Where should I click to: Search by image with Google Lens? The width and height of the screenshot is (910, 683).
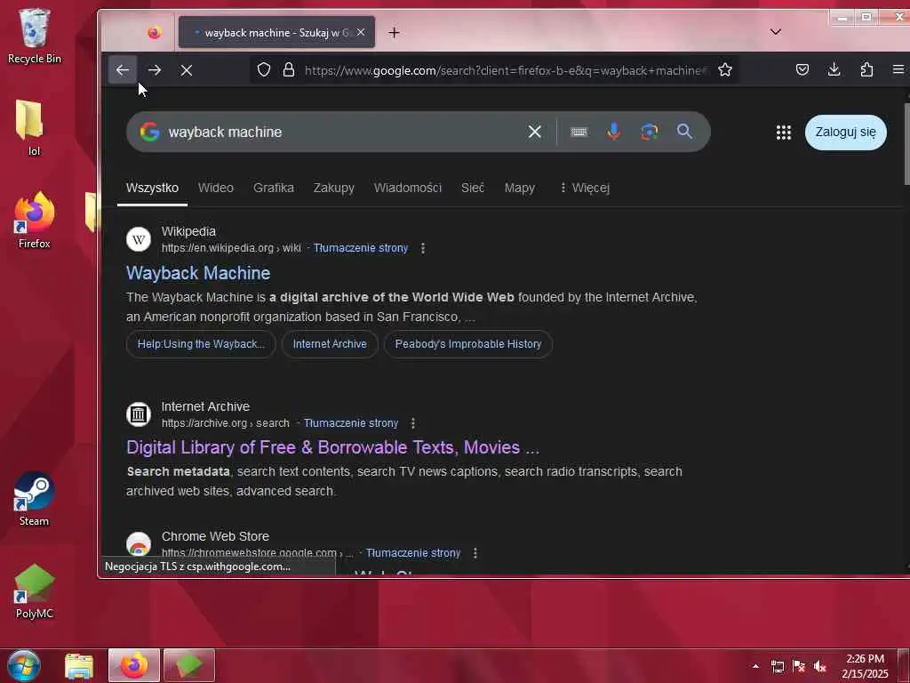[x=649, y=132]
